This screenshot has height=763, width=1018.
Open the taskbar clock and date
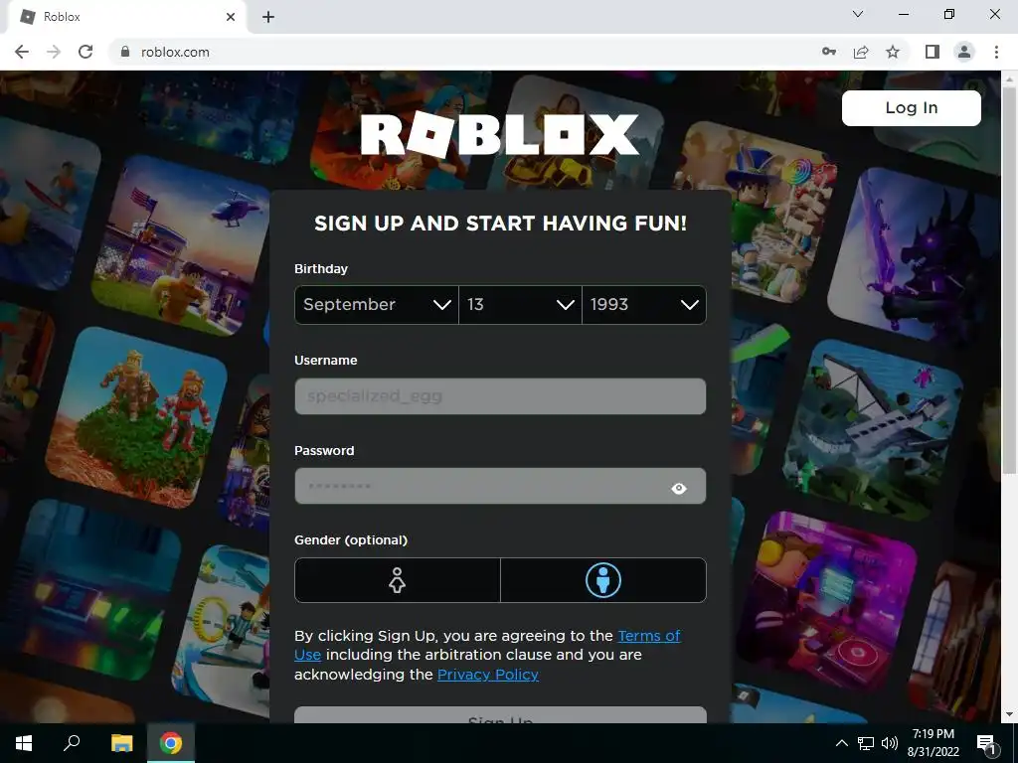click(933, 743)
